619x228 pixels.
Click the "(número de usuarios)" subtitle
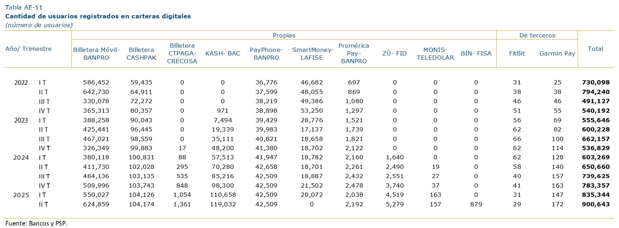point(39,25)
